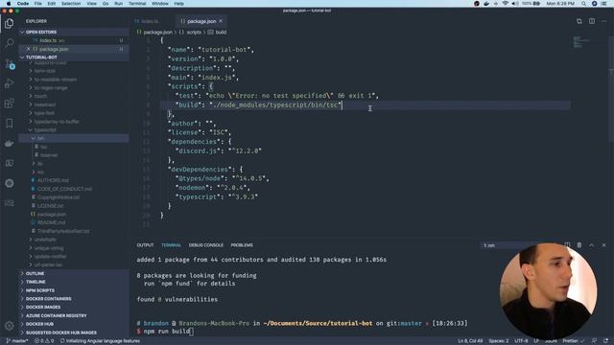Open the Selection menu
614x345 pixels.
71,4
